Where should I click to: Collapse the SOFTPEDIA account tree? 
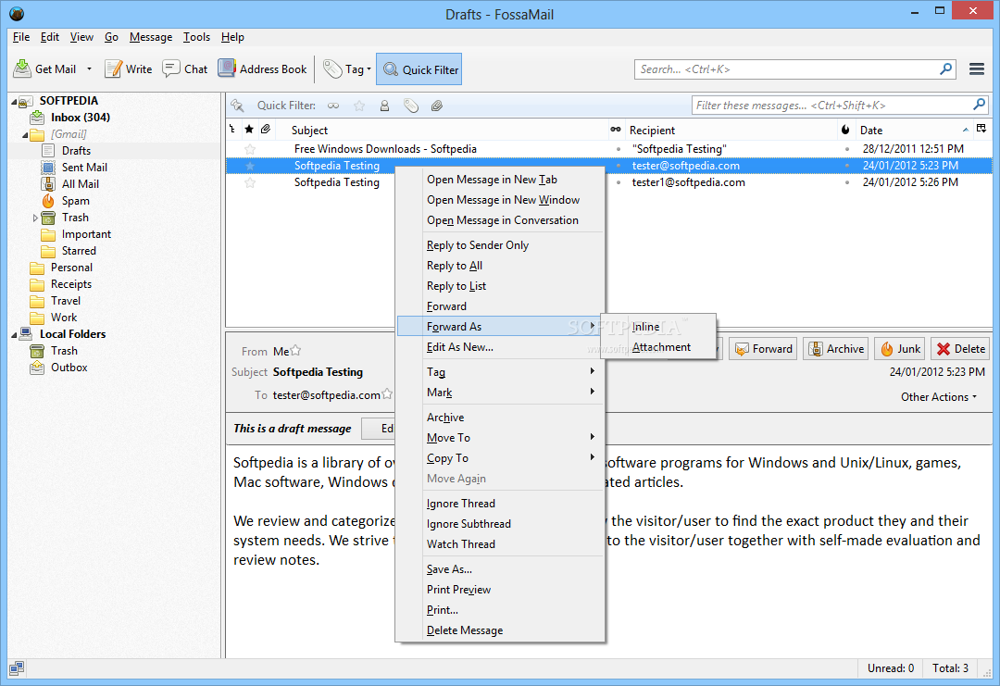(x=14, y=101)
